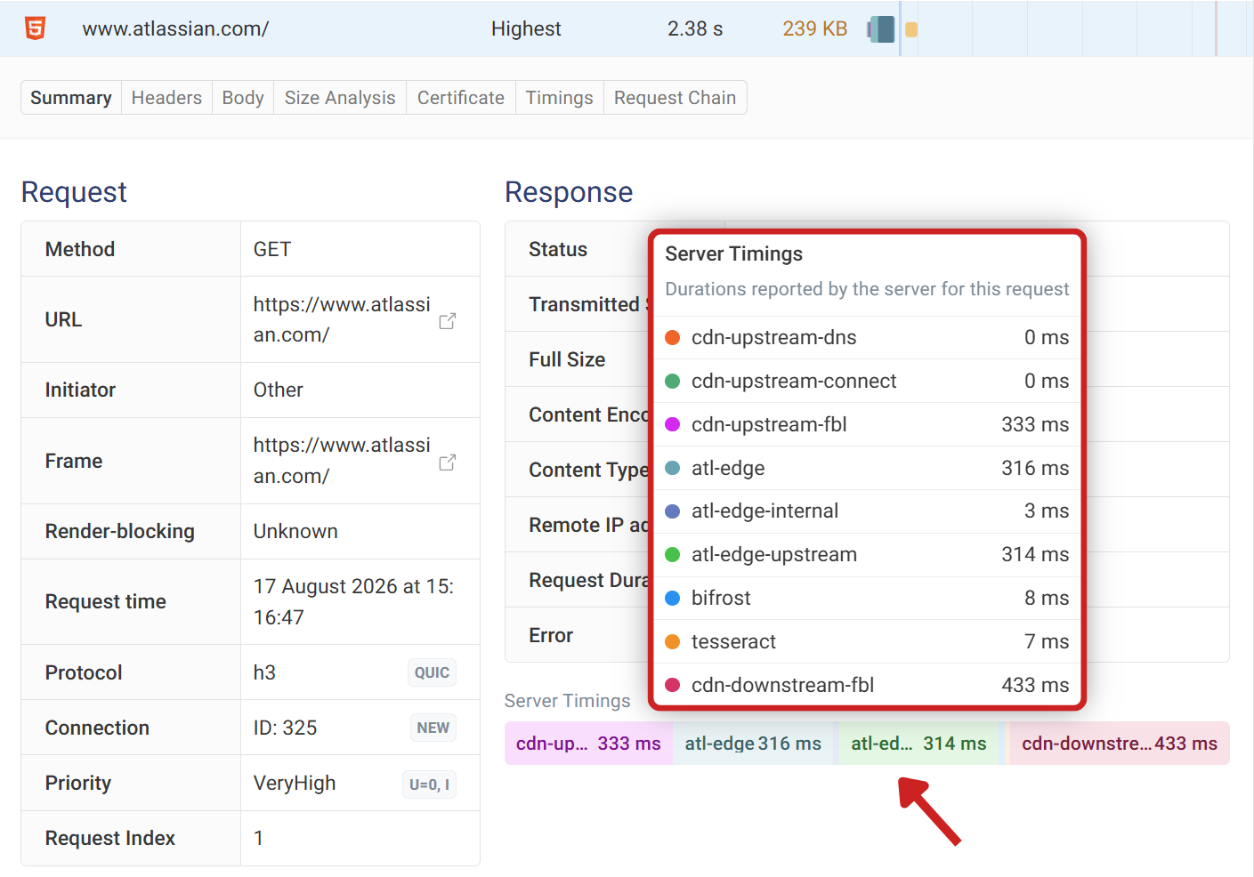The height and width of the screenshot is (877, 1254).
Task: Click the h3 protocol value
Action: point(264,673)
